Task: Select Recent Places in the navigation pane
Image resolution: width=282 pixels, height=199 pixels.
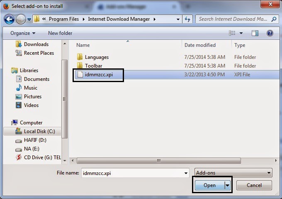Action: pyautogui.click(x=39, y=53)
